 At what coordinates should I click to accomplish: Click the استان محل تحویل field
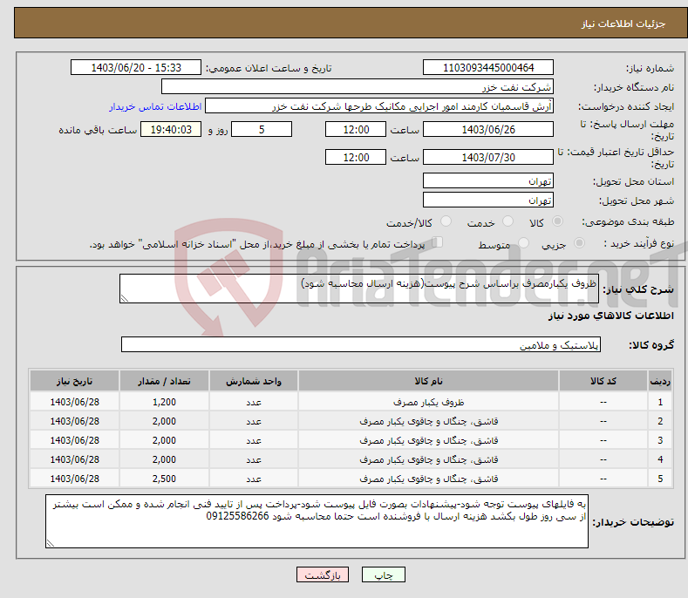tap(488, 180)
